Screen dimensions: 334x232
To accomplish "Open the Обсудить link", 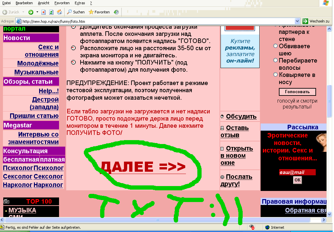I will point(241,116).
